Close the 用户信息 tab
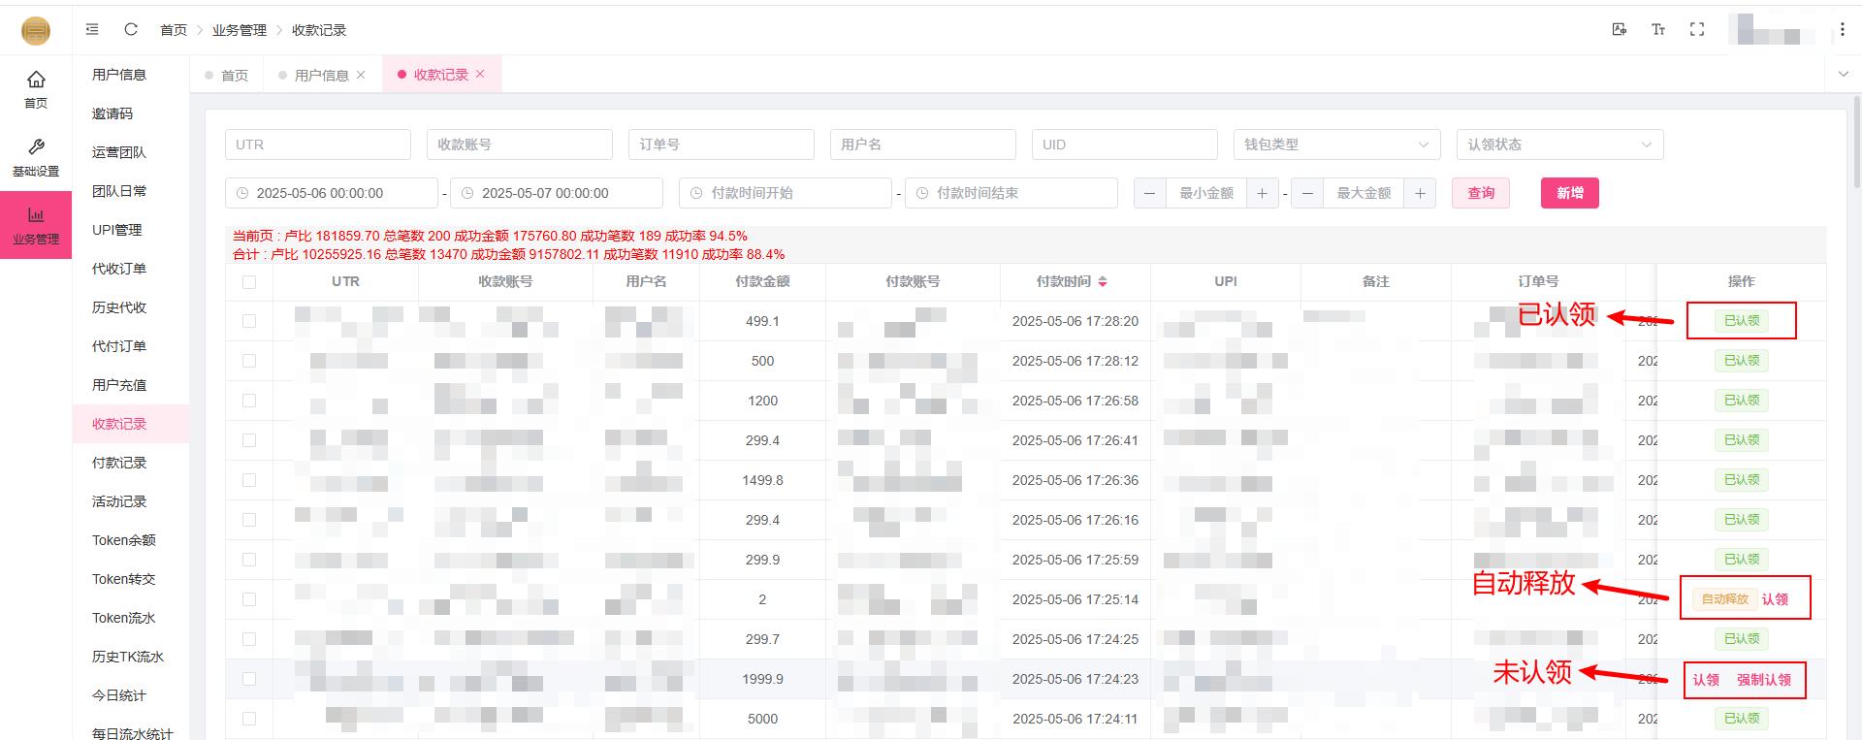Image resolution: width=1862 pixels, height=740 pixels. (361, 75)
